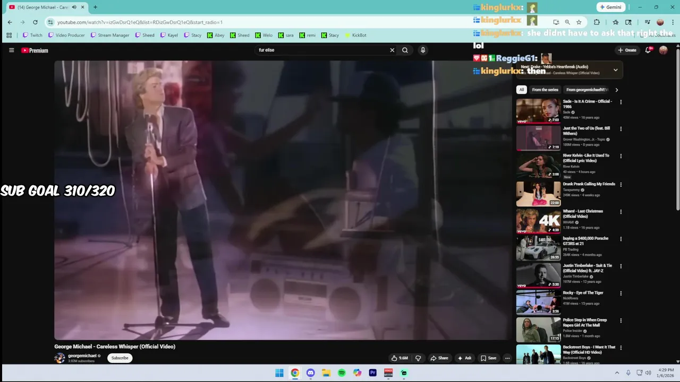The height and width of the screenshot is (382, 680).
Task: Save the video to a playlist
Action: click(x=488, y=358)
